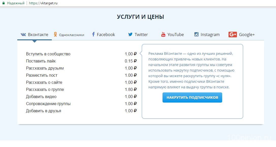The image size is (276, 147).
Task: Click Разместить пост row
Action: 81,75
